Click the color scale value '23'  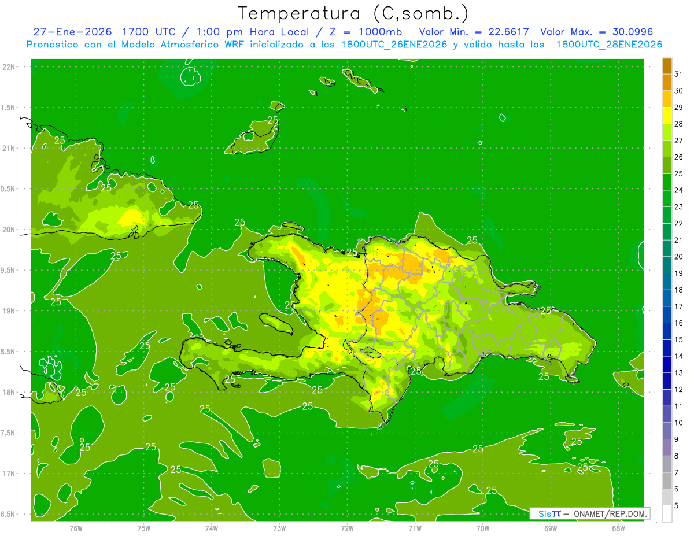coord(679,206)
